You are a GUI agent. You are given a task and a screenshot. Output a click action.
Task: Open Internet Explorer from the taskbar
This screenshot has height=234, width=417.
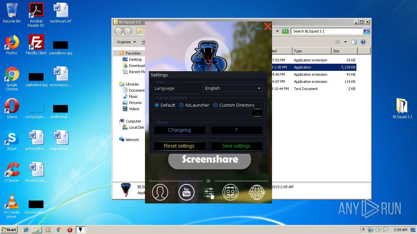point(26,230)
